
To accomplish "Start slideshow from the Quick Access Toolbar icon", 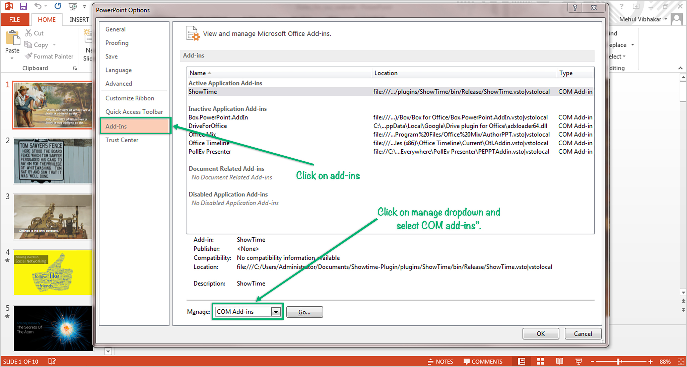I will [x=72, y=6].
